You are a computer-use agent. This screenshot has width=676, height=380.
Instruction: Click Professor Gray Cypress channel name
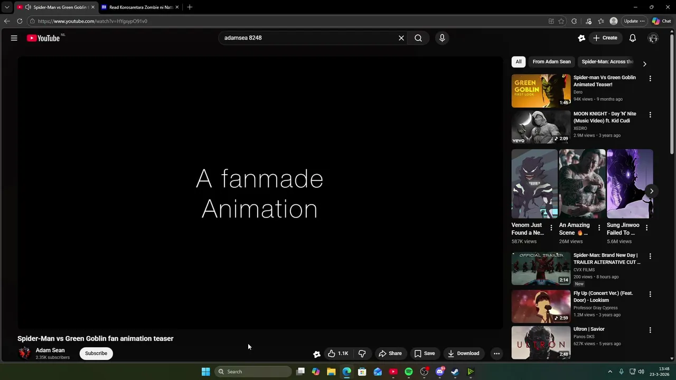(x=595, y=308)
